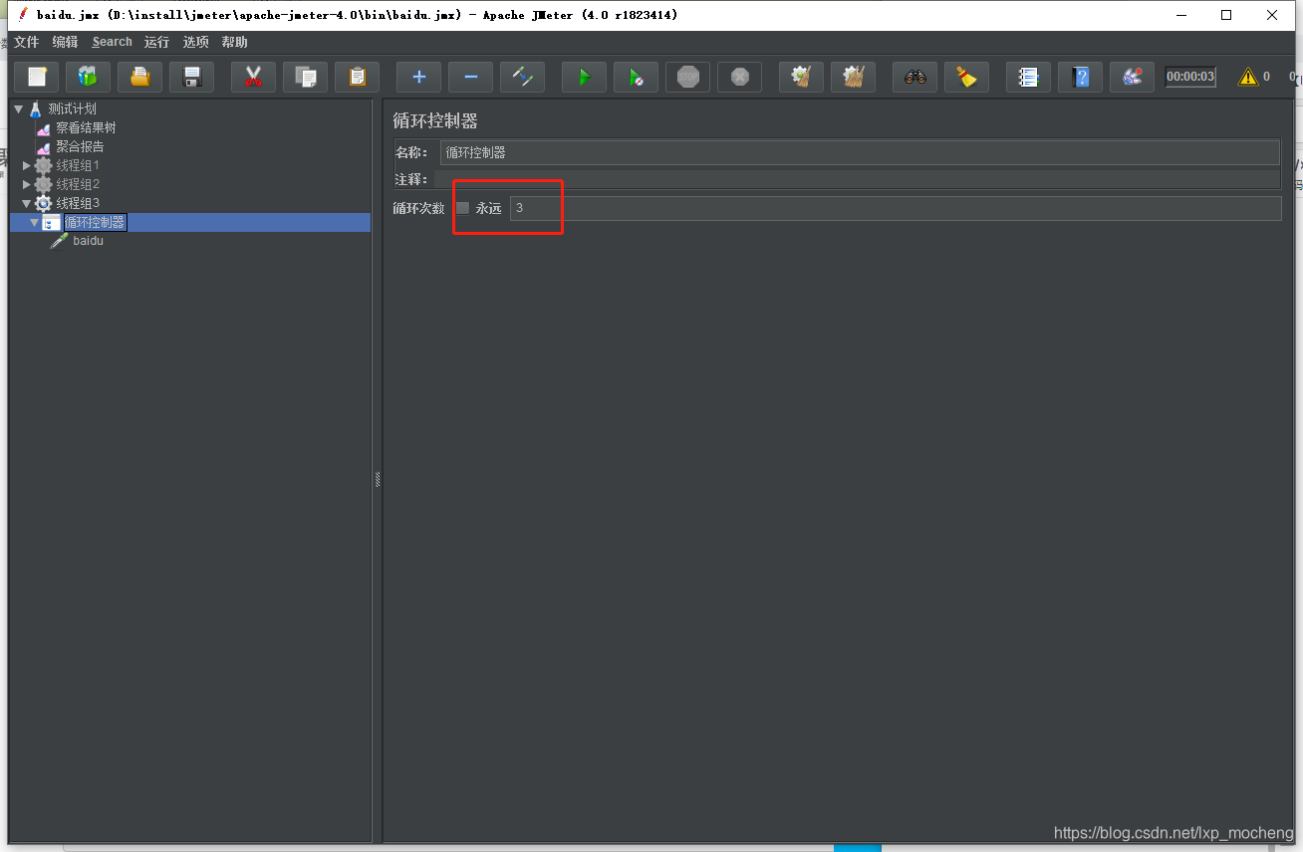
Task: Start the test with green play icon
Action: pos(585,77)
